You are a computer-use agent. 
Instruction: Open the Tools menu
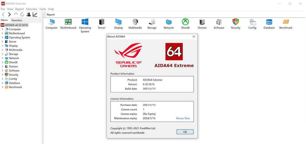[x=42, y=9]
